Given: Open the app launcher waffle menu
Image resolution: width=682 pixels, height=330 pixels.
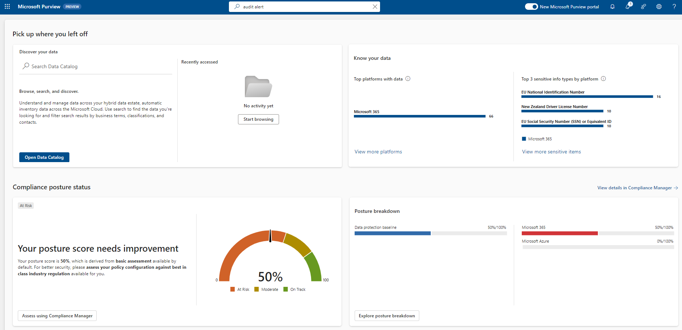Looking at the screenshot, I should (x=7, y=7).
